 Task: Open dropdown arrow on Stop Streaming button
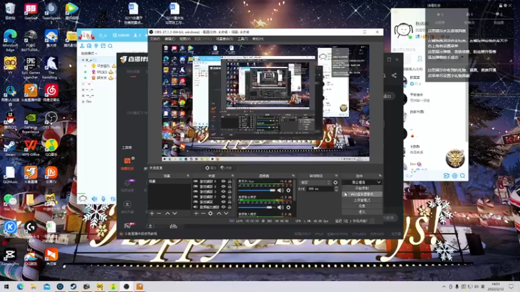(379, 182)
